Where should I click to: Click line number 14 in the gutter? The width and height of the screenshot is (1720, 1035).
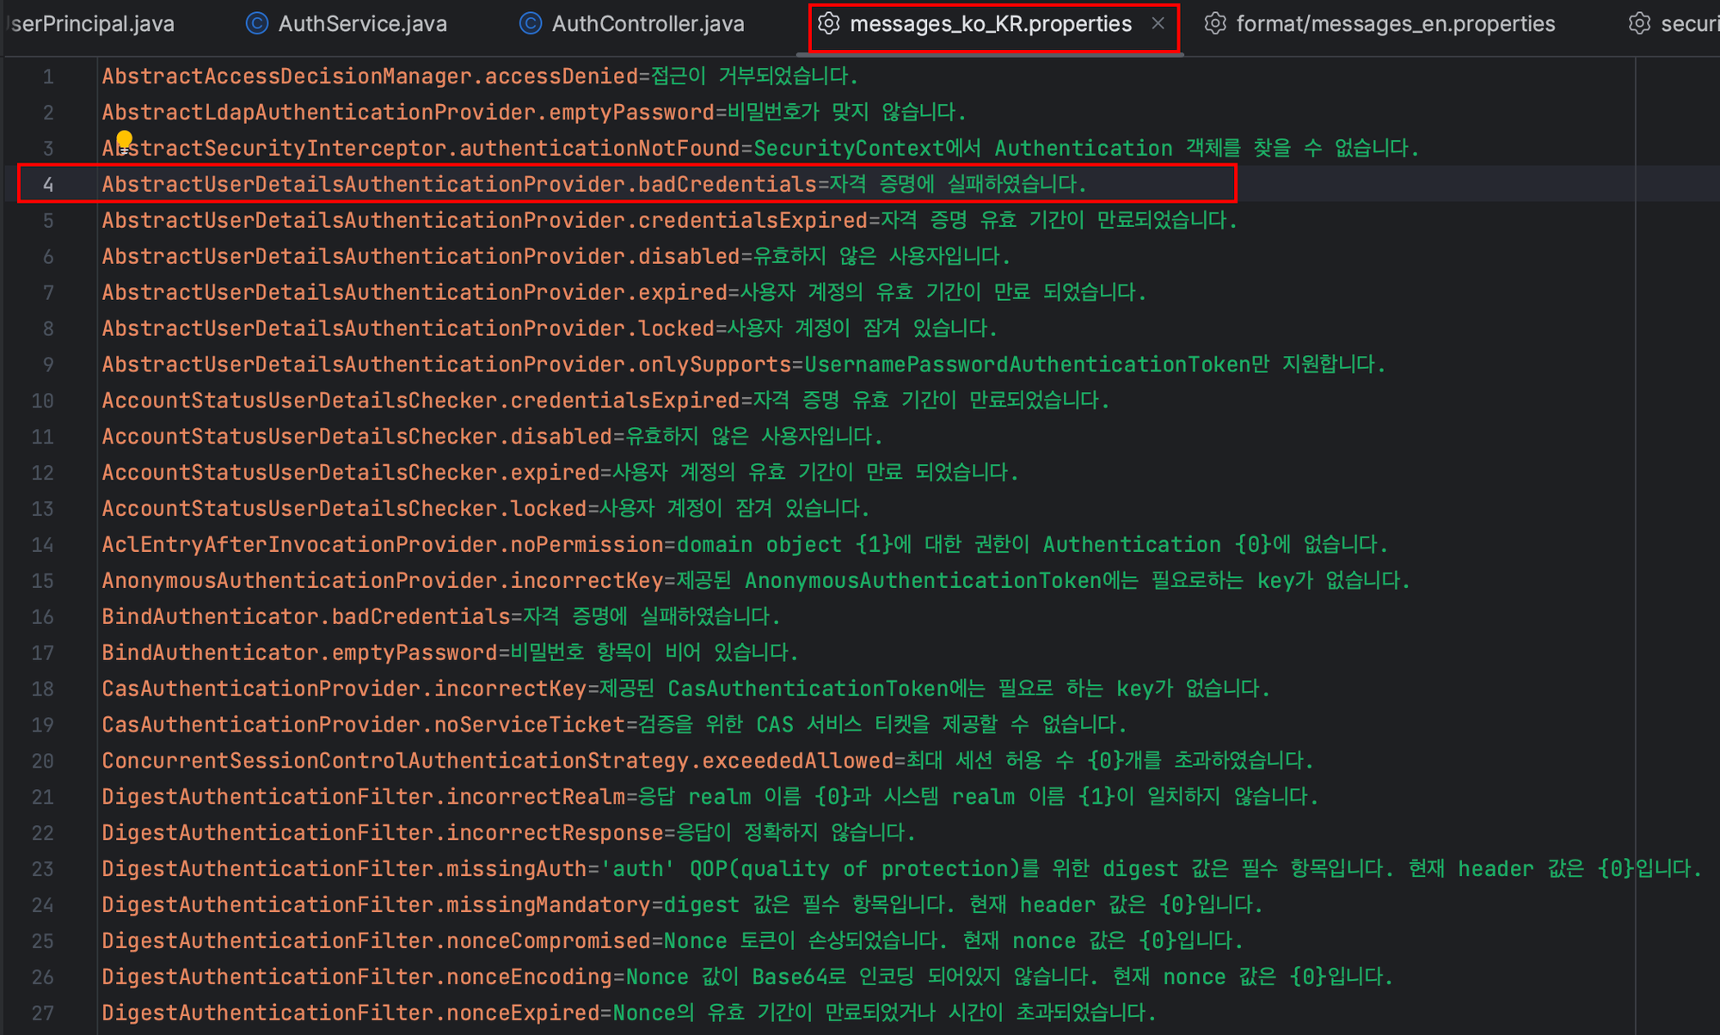click(x=43, y=545)
